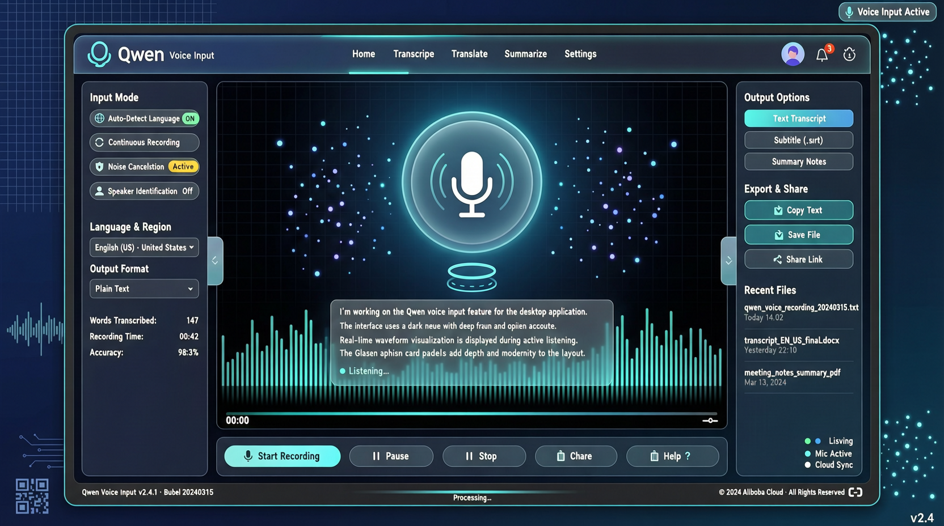Click the playback timeline progress bar
This screenshot has width=944, height=526.
point(471,414)
